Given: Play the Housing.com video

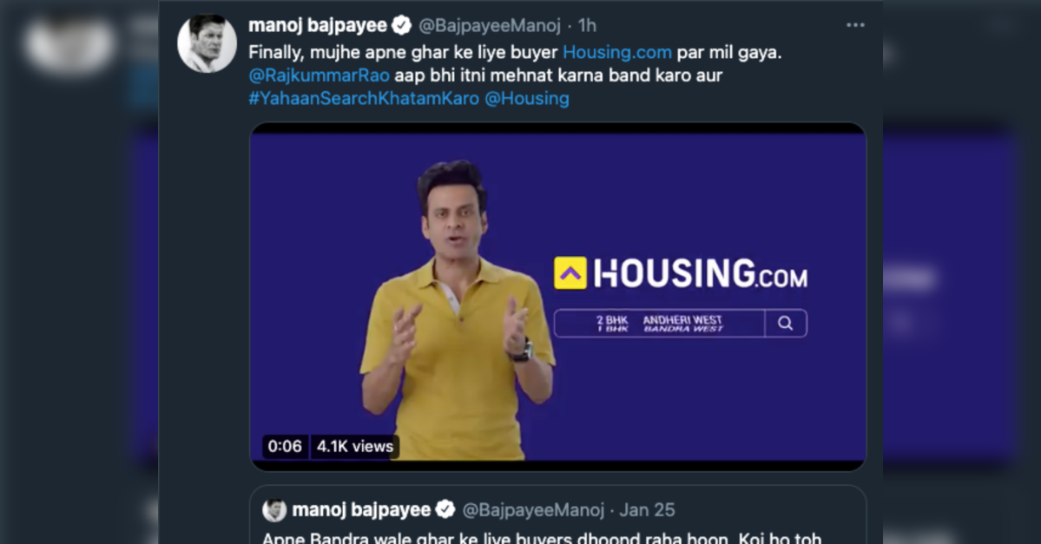Looking at the screenshot, I should 557,297.
